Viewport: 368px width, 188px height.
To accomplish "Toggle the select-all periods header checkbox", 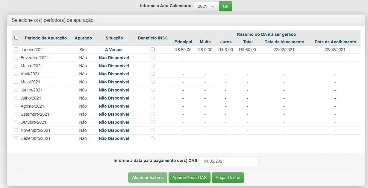I will tap(16, 38).
